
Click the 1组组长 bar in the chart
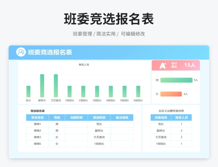[x=69, y=92]
